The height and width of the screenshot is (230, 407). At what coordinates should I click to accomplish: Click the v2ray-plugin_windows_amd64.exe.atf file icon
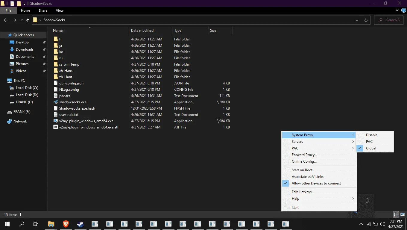[x=55, y=127]
